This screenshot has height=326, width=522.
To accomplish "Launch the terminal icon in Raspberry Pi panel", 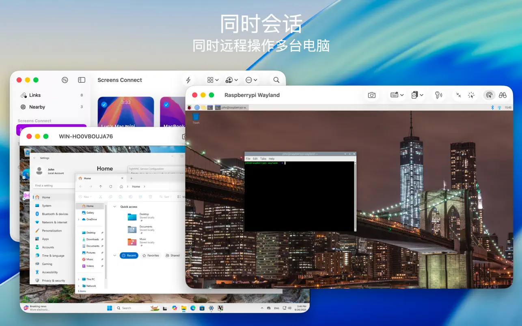I will click(210, 107).
